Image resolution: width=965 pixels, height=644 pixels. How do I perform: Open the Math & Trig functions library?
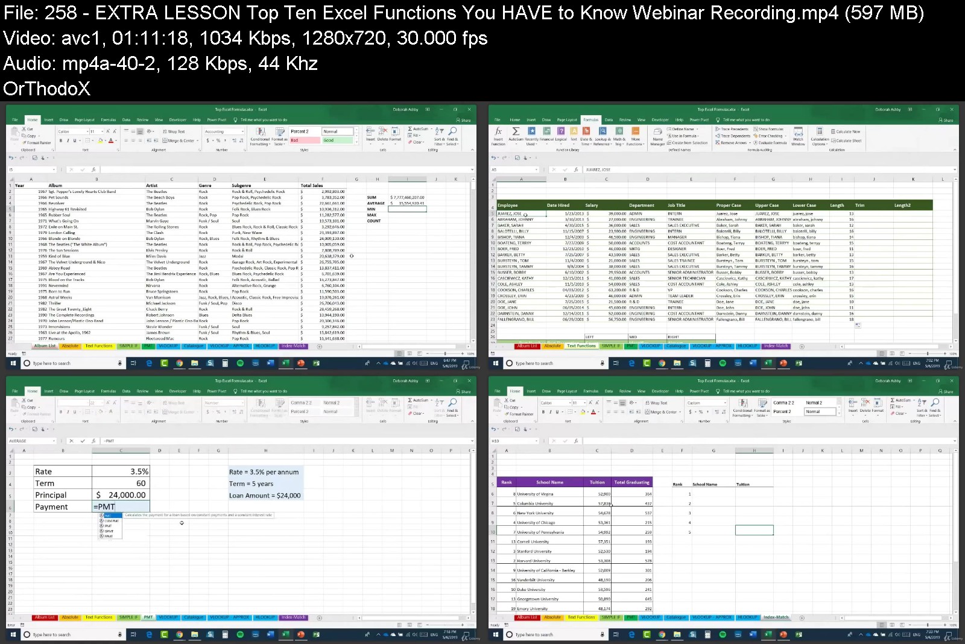[x=619, y=136]
